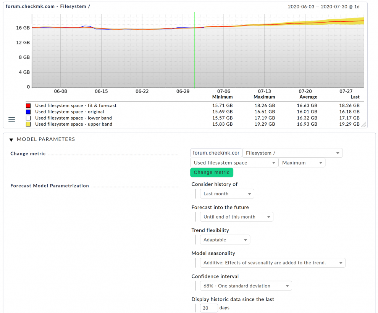Viewport: 378px width, 313px height.
Task: Click the green vertical time marker on graph
Action: pos(195,50)
